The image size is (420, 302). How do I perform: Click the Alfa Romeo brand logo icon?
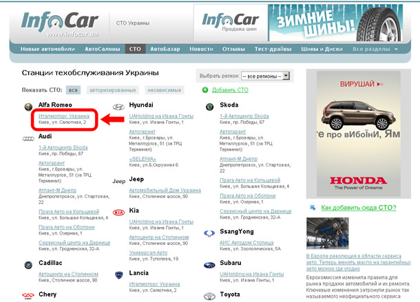28,107
